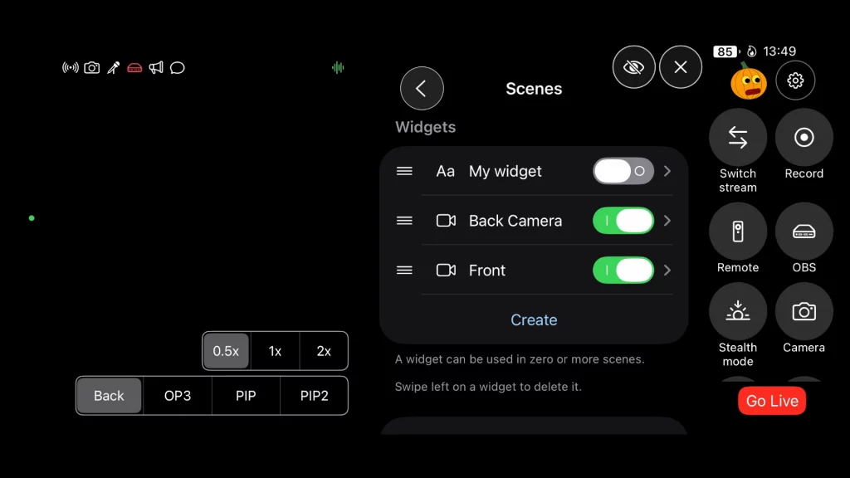Go back using the left chevron
Screen dimensions: 850x478
point(422,89)
